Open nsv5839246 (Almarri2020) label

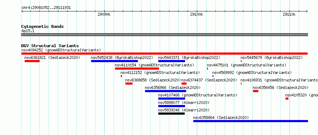coord(184,110)
